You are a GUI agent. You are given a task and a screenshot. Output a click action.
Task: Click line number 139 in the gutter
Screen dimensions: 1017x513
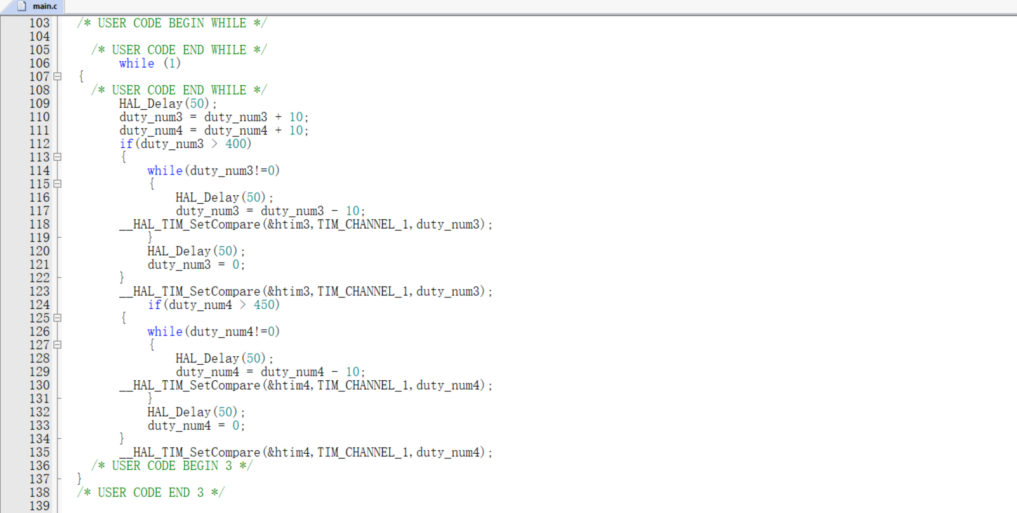39,506
